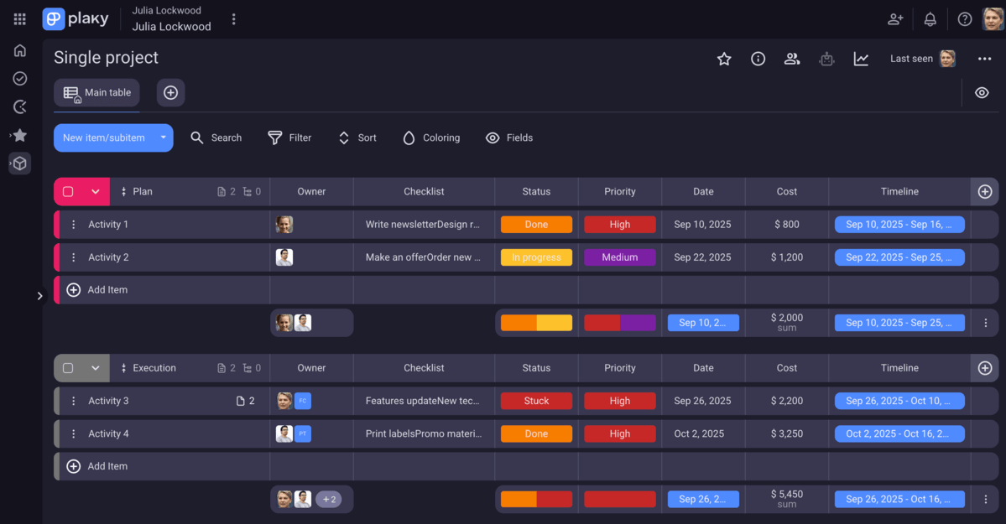Switch to the Main table tab

97,93
